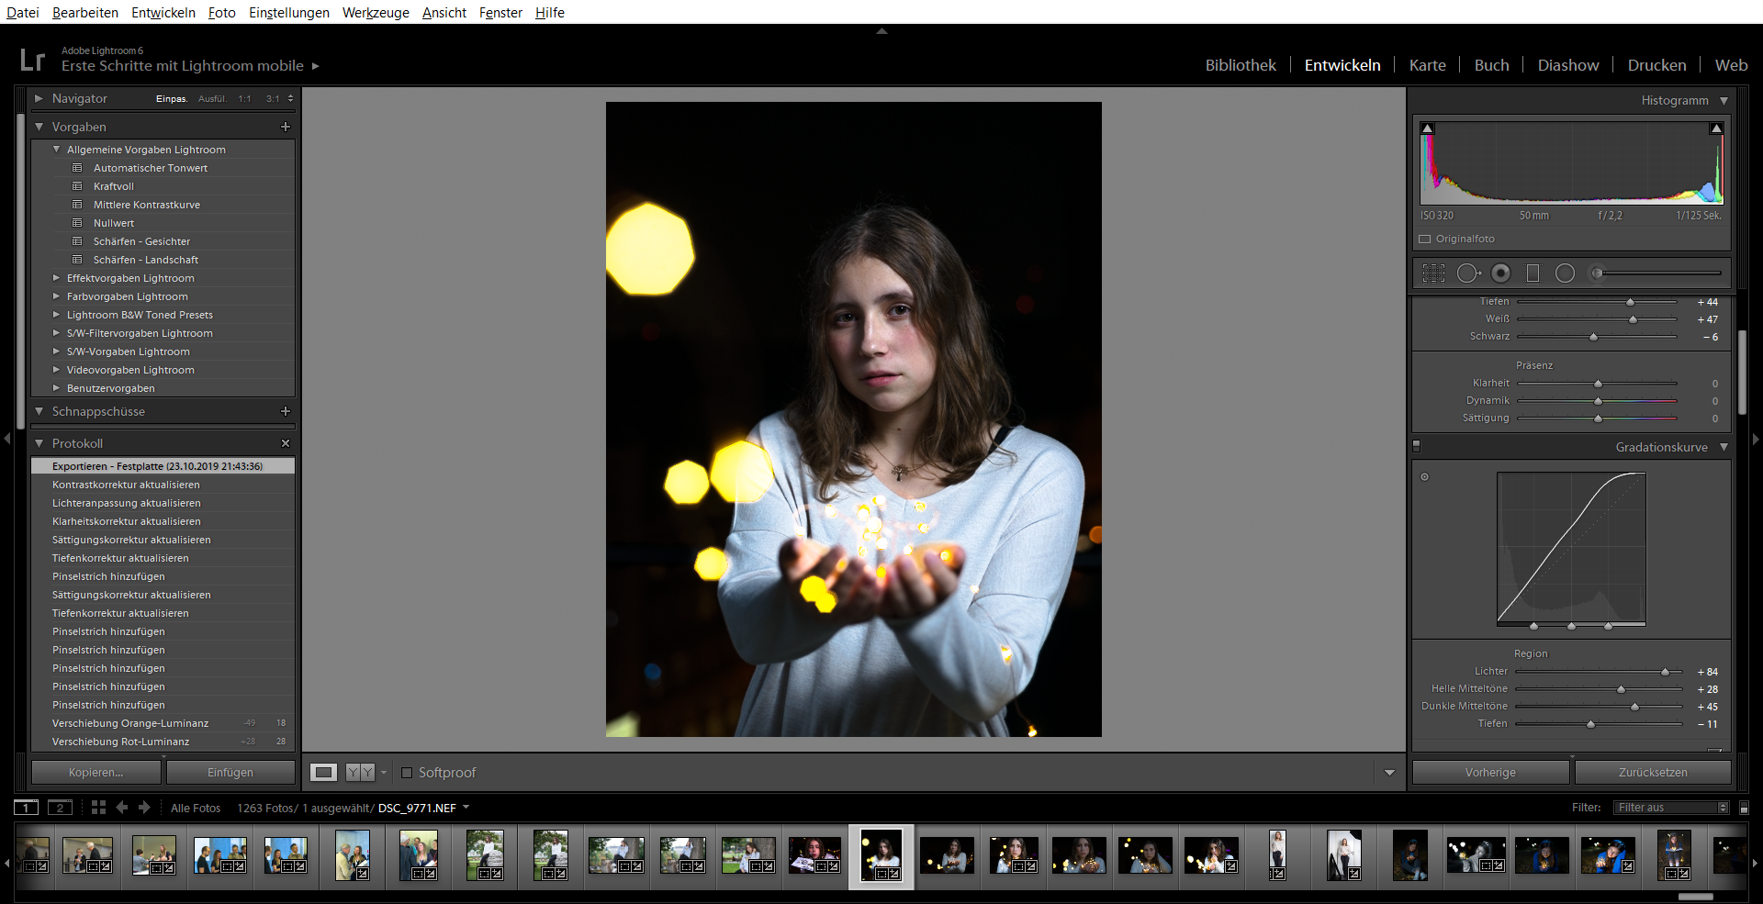Collapse Allgemeine Vorgaben Lightroom folder
Viewport: 1763px width, 904px height.
click(x=56, y=150)
